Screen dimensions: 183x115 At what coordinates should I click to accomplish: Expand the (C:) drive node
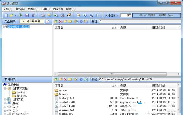click(x=5, y=107)
